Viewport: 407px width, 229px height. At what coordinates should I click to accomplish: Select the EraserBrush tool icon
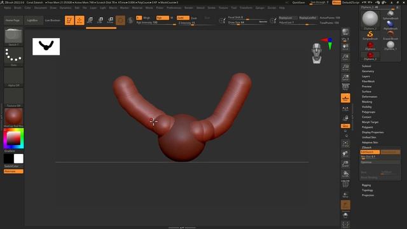tap(390, 35)
